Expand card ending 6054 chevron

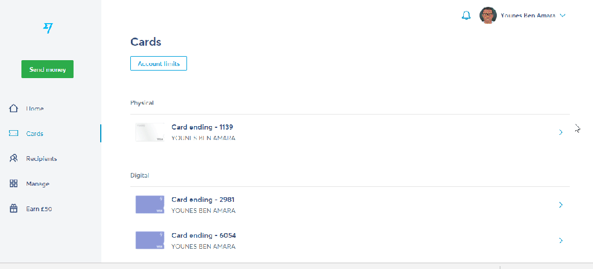[x=561, y=241]
